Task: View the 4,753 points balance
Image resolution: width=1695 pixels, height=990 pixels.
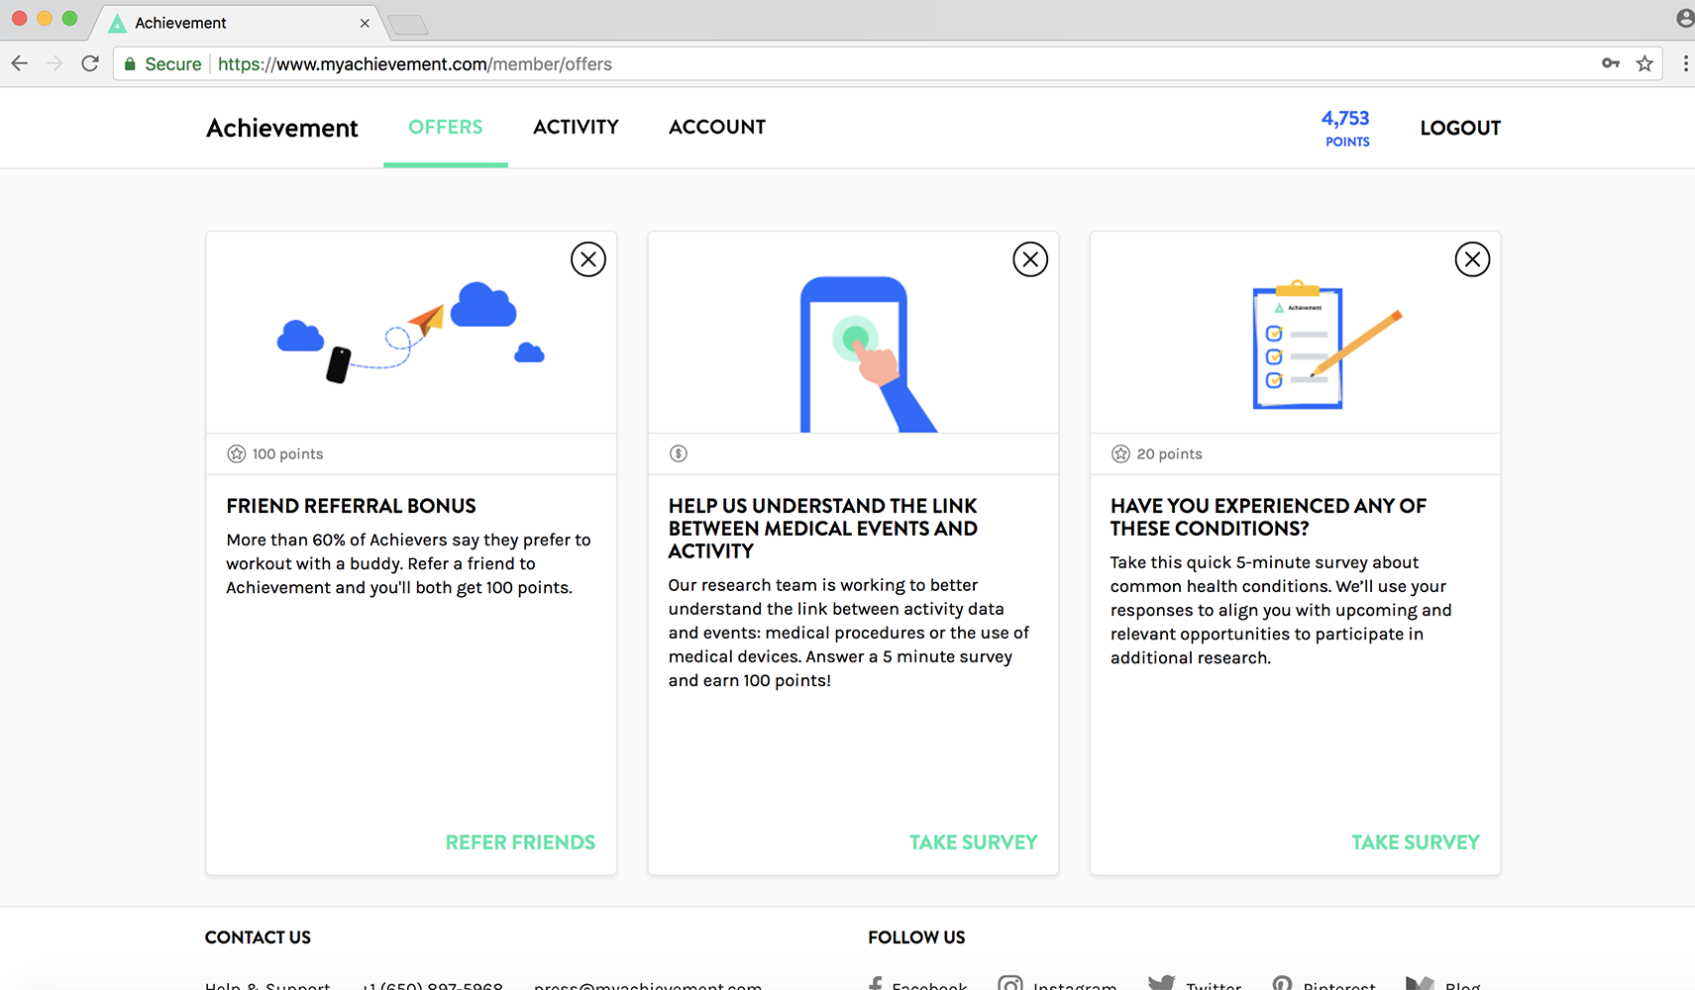Action: 1346,128
